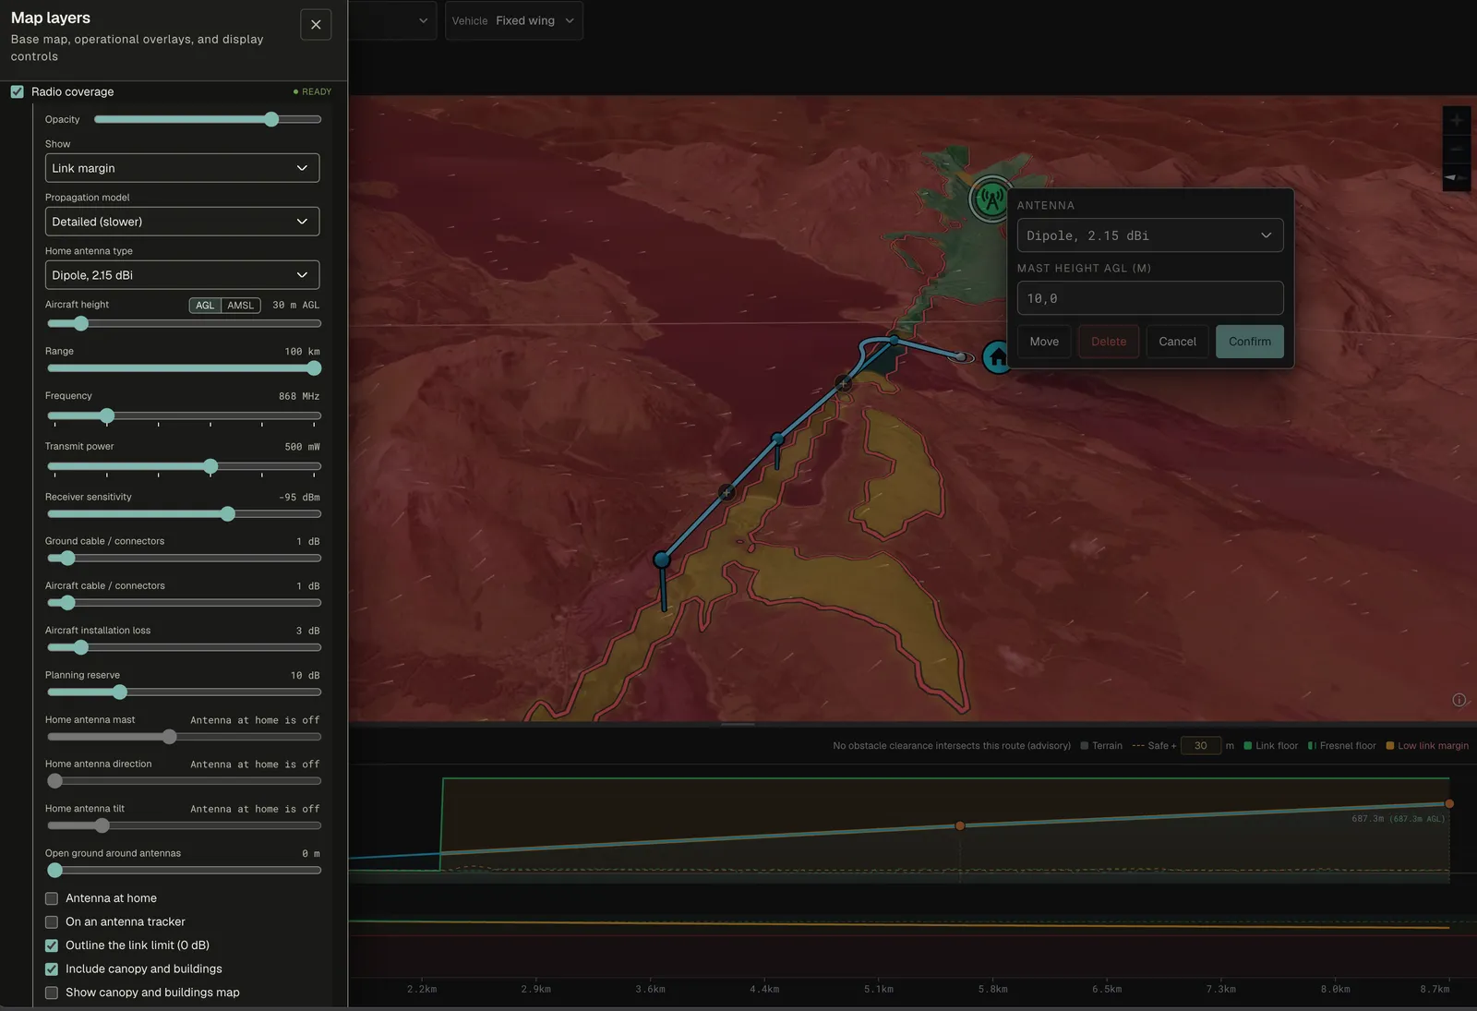Open the Home antenna type dropdown
This screenshot has height=1011, width=1477.
[182, 275]
